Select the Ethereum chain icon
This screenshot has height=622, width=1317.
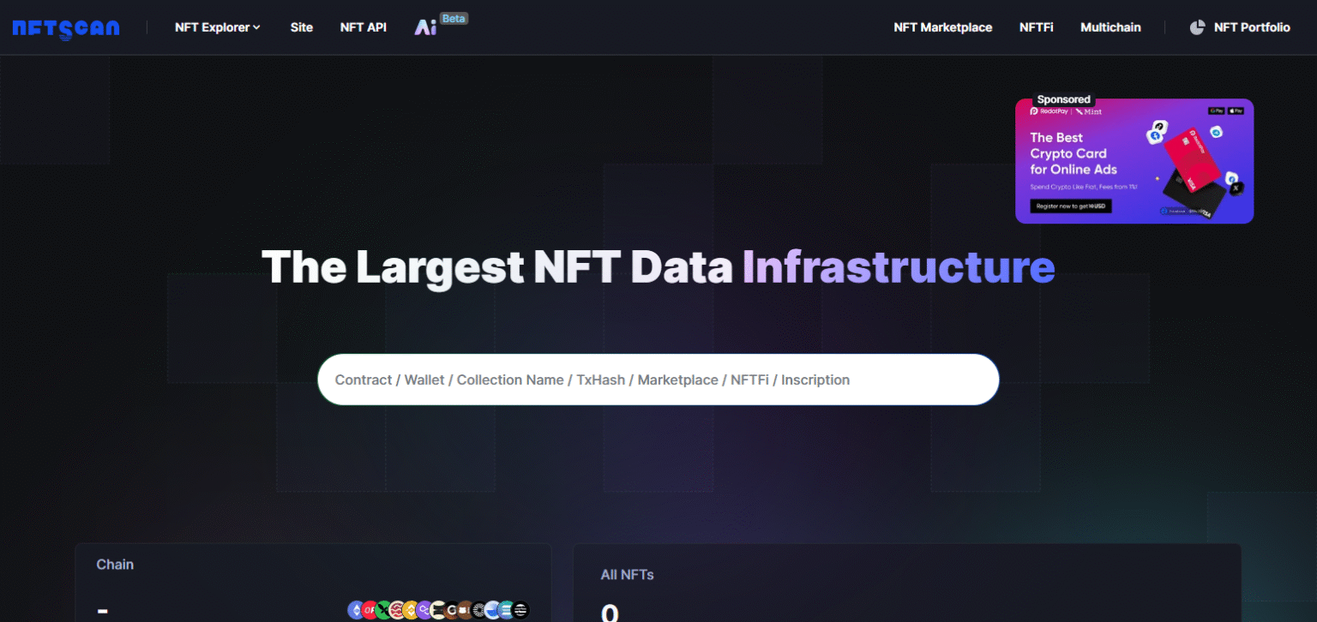pyautogui.click(x=355, y=609)
